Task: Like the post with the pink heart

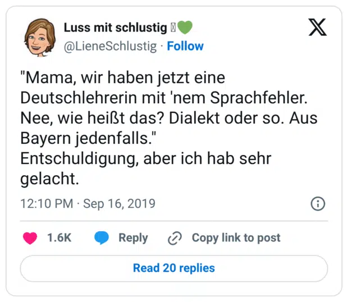Action: [x=30, y=238]
